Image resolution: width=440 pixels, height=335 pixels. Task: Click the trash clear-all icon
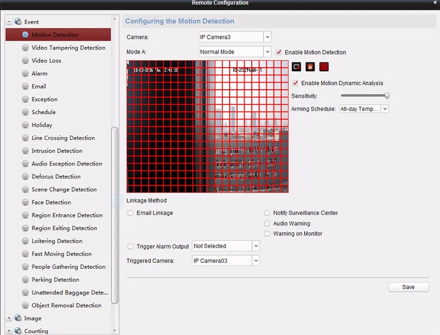310,67
